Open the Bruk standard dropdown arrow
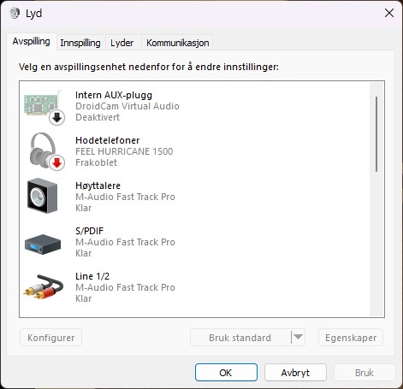 298,338
